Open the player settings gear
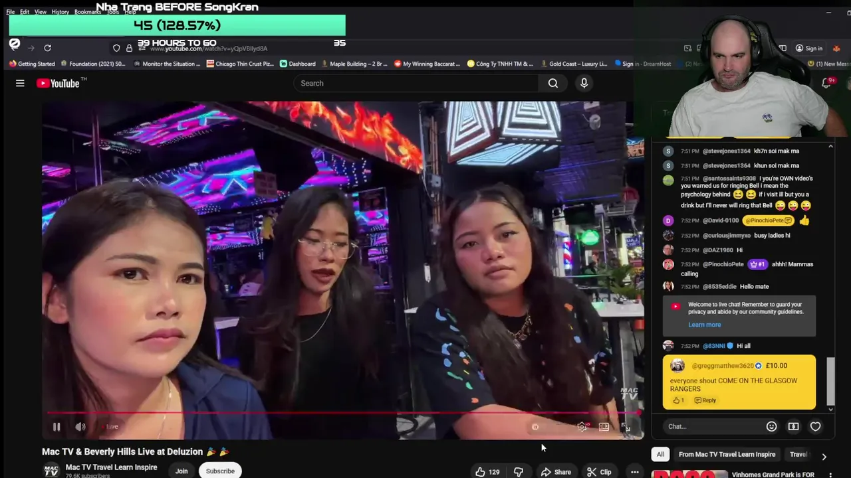This screenshot has width=851, height=478. [x=582, y=427]
